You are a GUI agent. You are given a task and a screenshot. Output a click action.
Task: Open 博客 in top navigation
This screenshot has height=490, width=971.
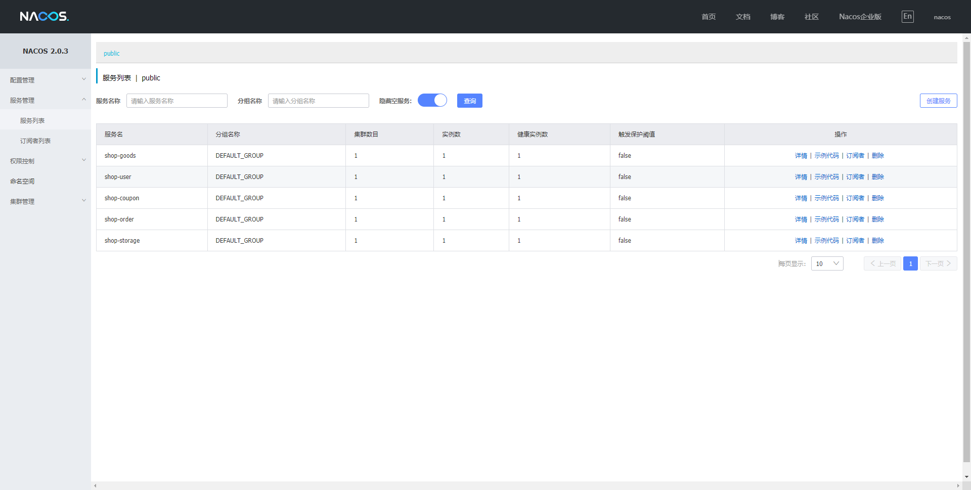[777, 17]
